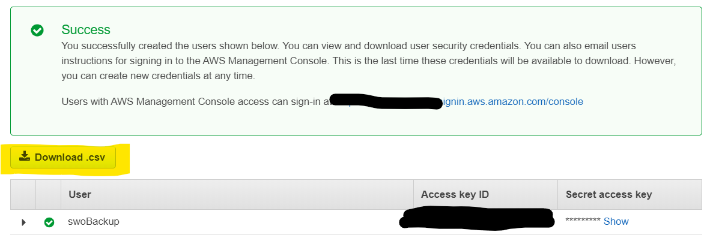This screenshot has height=247, width=722.
Task: Click the green Success checkmark icon
Action: [37, 30]
